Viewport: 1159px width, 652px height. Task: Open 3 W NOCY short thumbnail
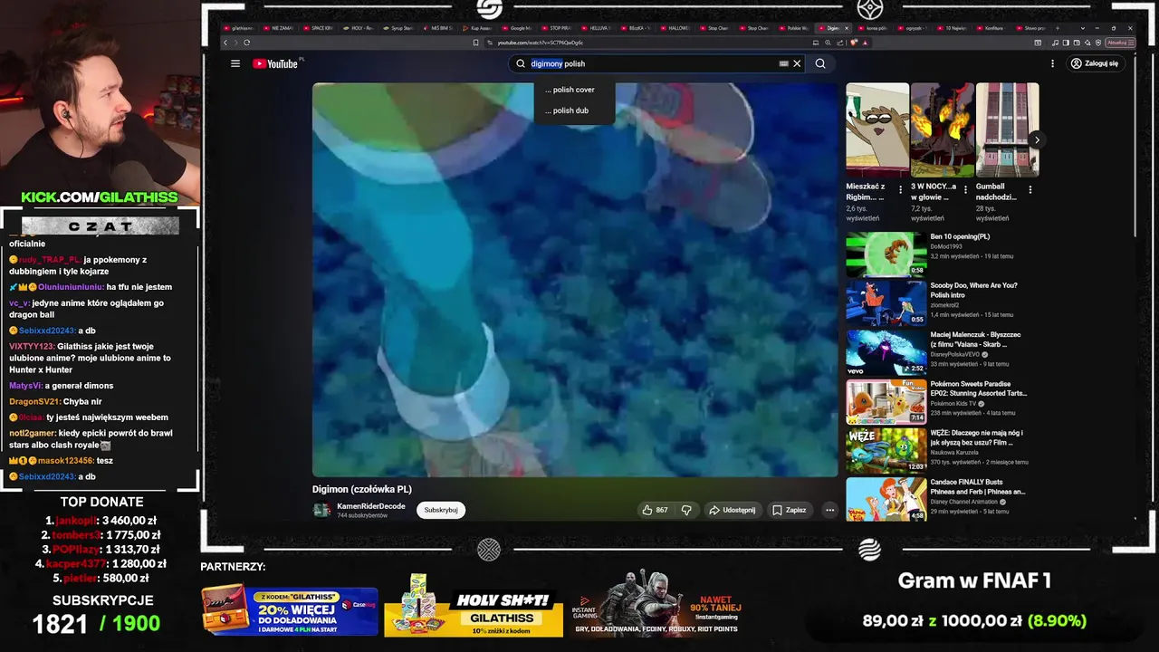click(x=942, y=129)
